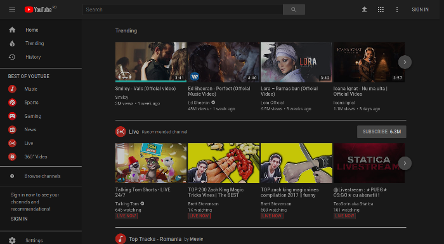This screenshot has width=444, height=244.
Task: Click the Music note sidebar icon
Action: (12, 89)
